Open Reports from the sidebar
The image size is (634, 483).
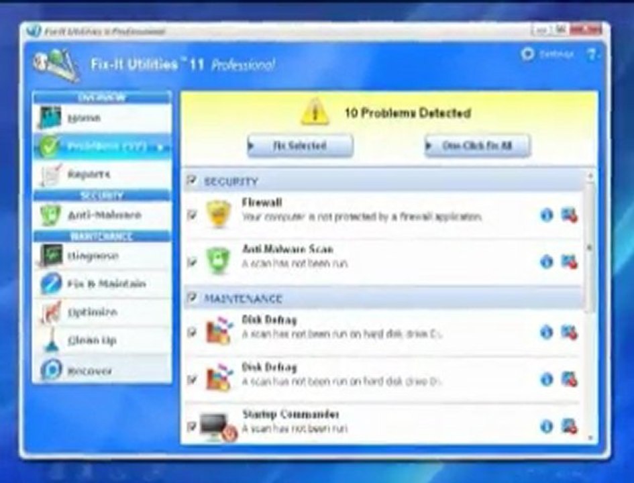tap(102, 174)
